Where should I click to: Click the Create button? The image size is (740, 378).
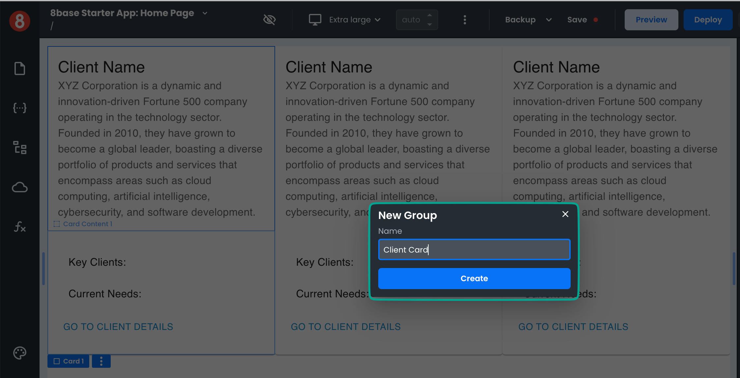point(474,278)
